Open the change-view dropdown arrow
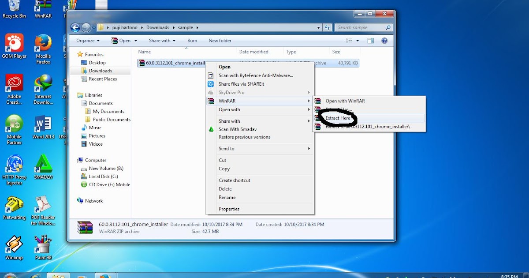Viewport: 529px width, 278px height. (x=357, y=40)
